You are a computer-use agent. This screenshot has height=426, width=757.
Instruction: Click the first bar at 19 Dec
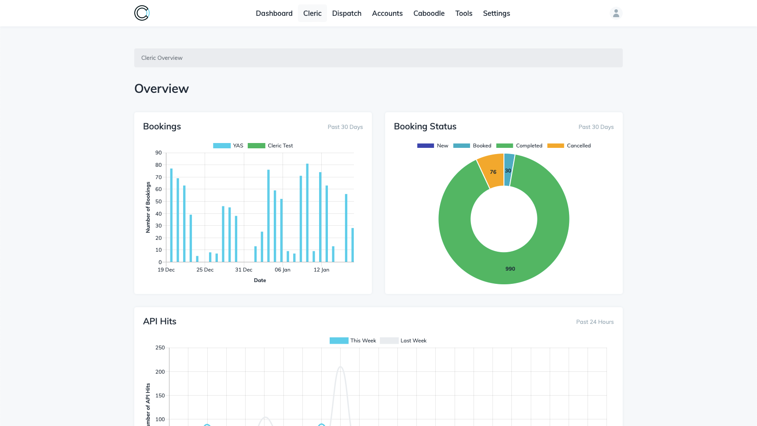click(x=171, y=215)
